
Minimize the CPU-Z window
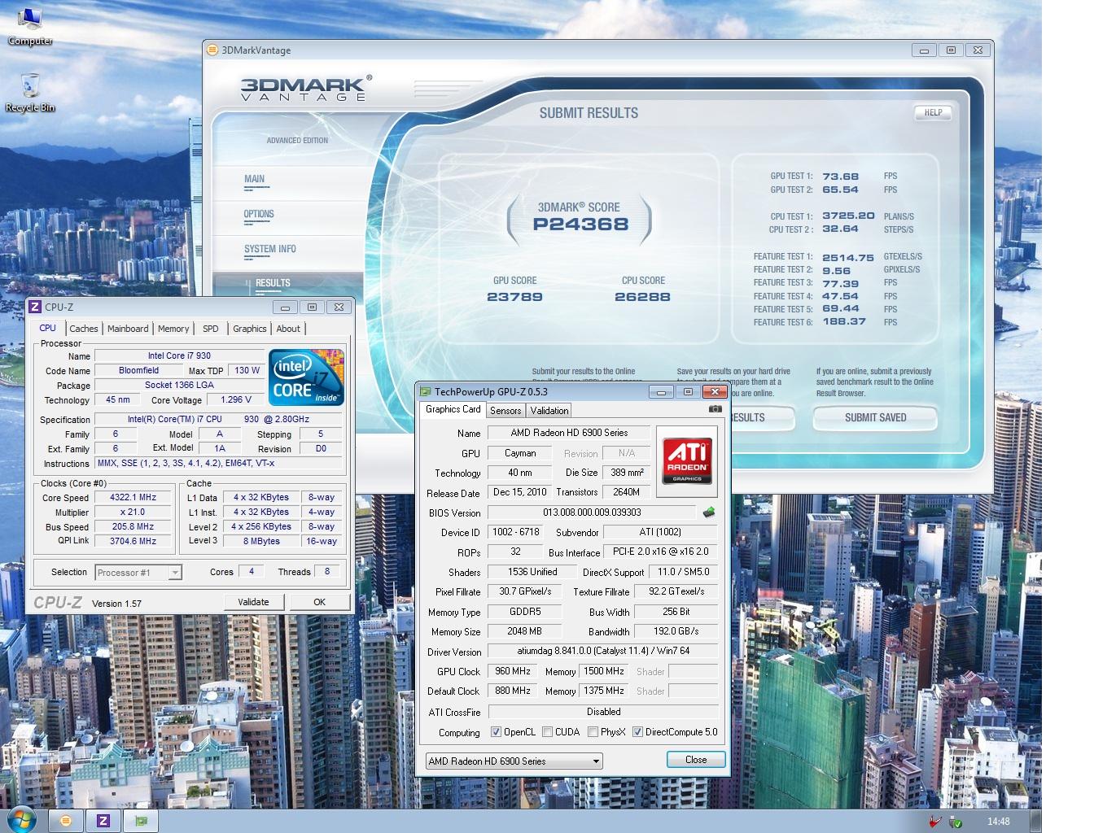coord(285,307)
